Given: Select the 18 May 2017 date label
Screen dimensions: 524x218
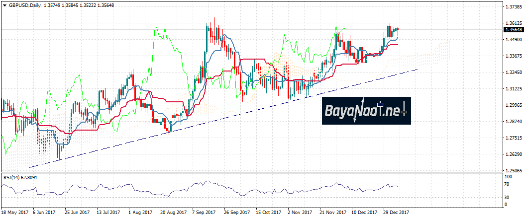Looking at the screenshot, I should [14, 212].
